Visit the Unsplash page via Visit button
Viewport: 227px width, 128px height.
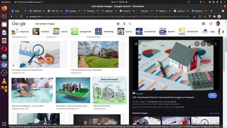tap(212, 95)
